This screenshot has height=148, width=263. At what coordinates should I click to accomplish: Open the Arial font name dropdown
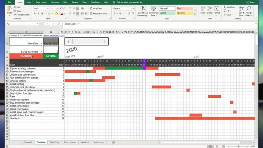pyautogui.click(x=48, y=9)
